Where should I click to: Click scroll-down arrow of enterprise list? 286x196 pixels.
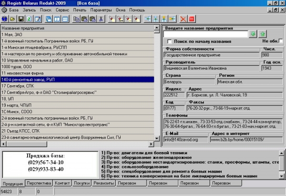coord(157,138)
